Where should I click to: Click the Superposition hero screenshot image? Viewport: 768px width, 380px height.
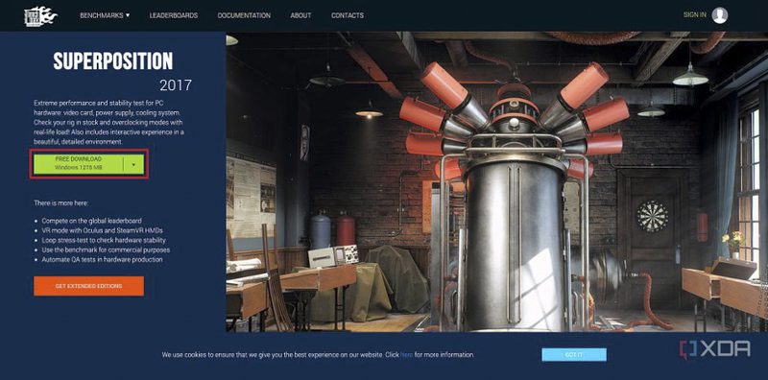coord(496,181)
